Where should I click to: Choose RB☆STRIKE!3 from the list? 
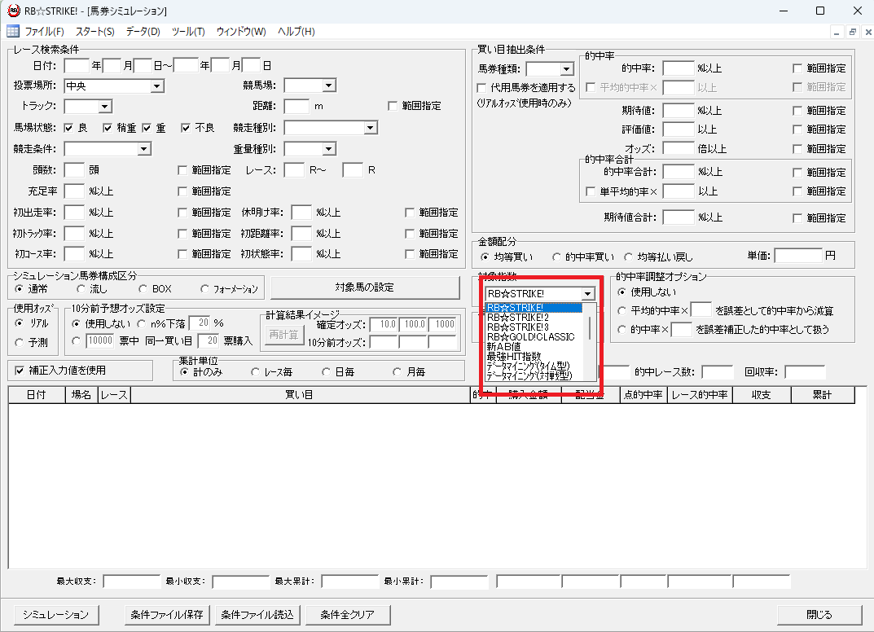pos(533,327)
